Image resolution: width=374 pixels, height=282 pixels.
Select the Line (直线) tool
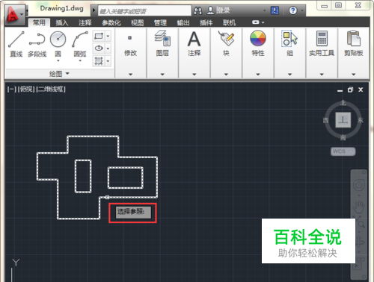click(x=16, y=44)
